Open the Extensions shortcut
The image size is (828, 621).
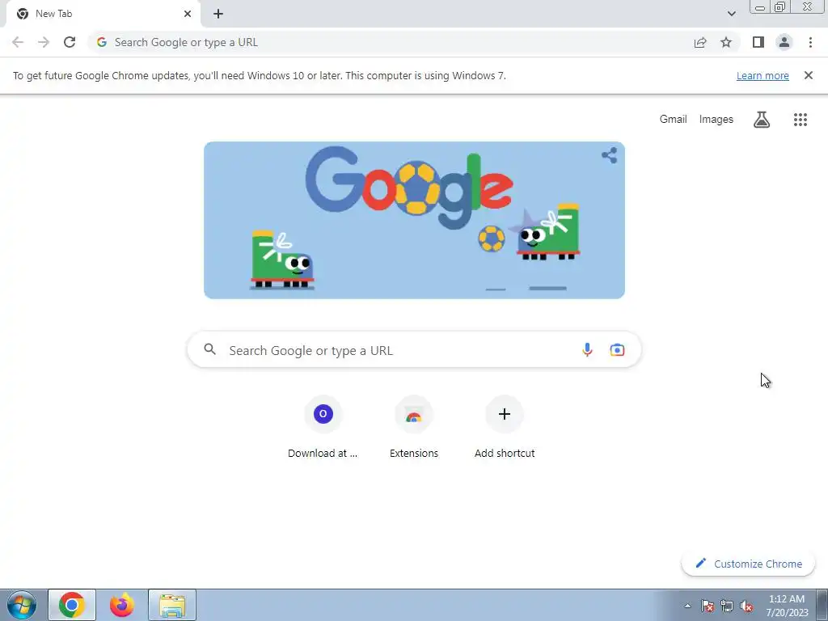pos(413,429)
